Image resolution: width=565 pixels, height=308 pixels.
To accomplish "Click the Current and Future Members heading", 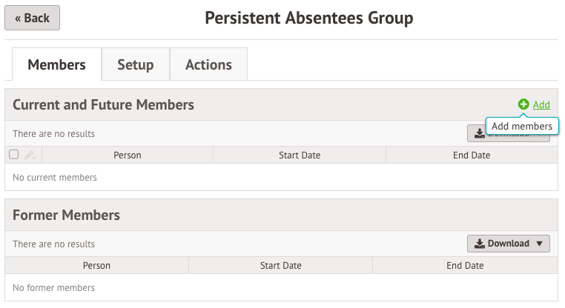I will point(103,104).
